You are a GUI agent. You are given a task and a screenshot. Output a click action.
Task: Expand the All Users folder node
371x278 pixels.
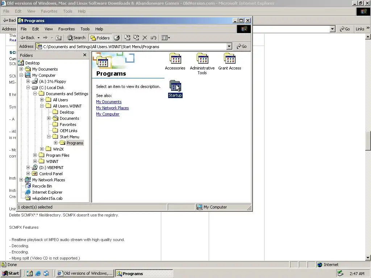[42, 100]
